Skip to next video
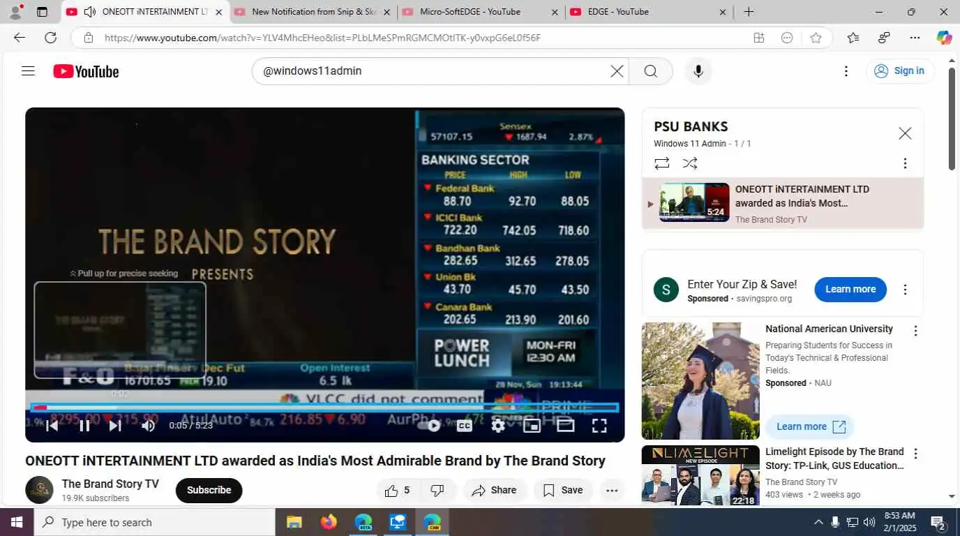Image resolution: width=960 pixels, height=536 pixels. click(115, 425)
